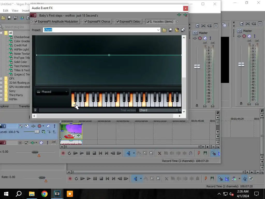The height and width of the screenshot is (199, 265).
Task: Select the Normal Edit tool in front toolbar
Action: tap(129, 153)
